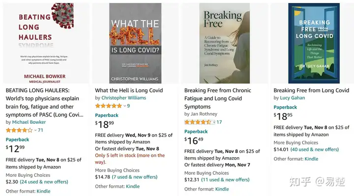Screen dimensions: 354x196
Task: Open Jan Rothney's Breaking Free book cover
Action: pyautogui.click(x=224, y=43)
